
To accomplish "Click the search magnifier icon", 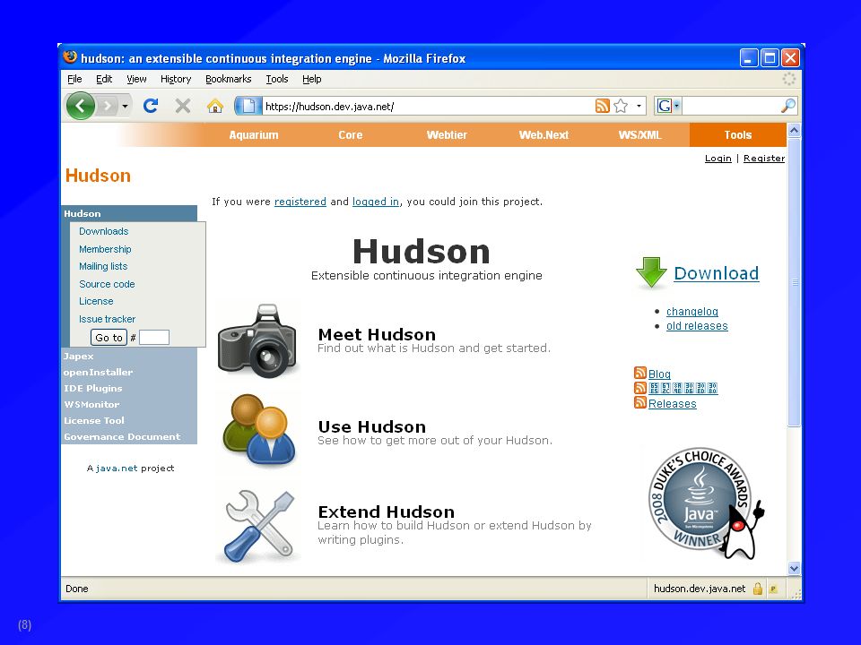I will (x=788, y=106).
